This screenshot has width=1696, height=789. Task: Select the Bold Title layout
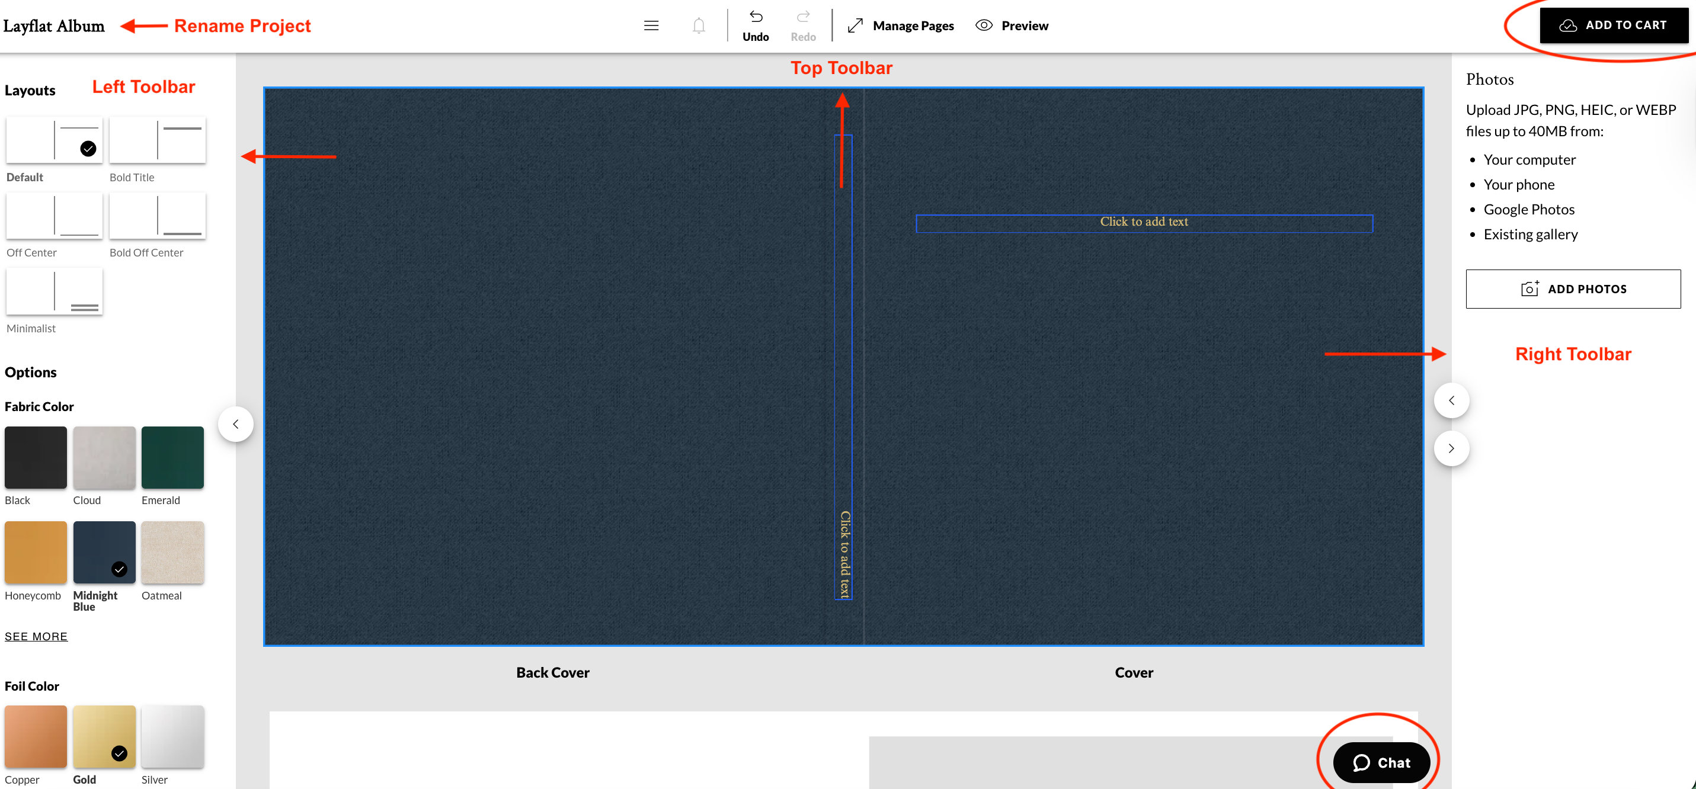coord(158,140)
